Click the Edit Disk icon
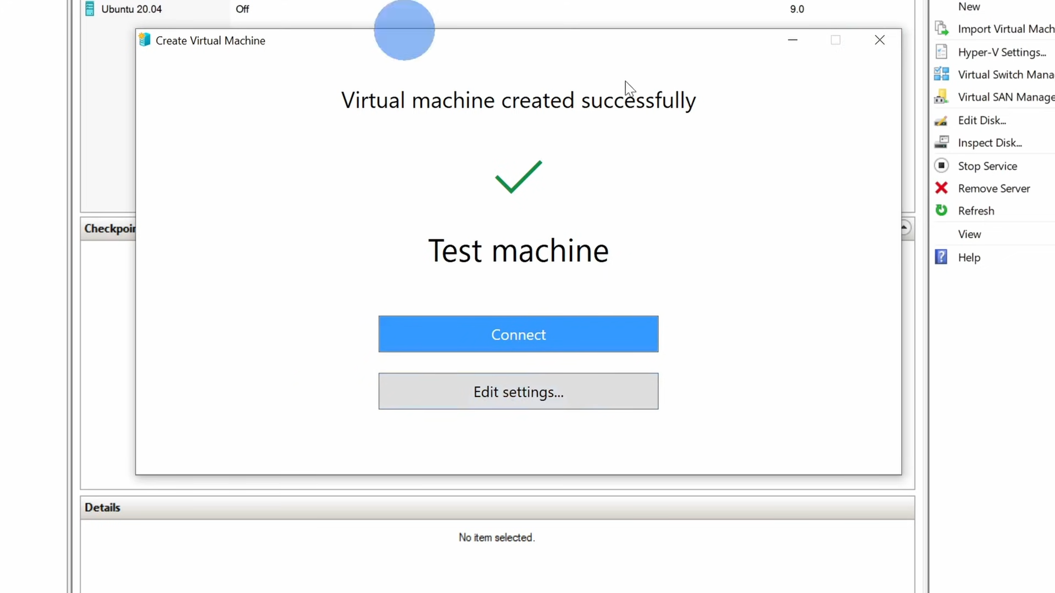The width and height of the screenshot is (1055, 593). pos(942,120)
